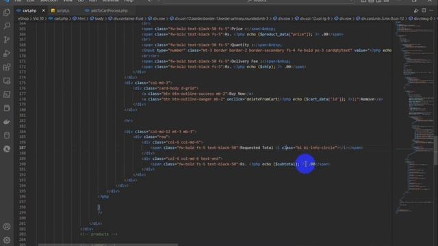Click the '$subtotal' variable in code
Screen dimensions: 438x246
[285, 164]
